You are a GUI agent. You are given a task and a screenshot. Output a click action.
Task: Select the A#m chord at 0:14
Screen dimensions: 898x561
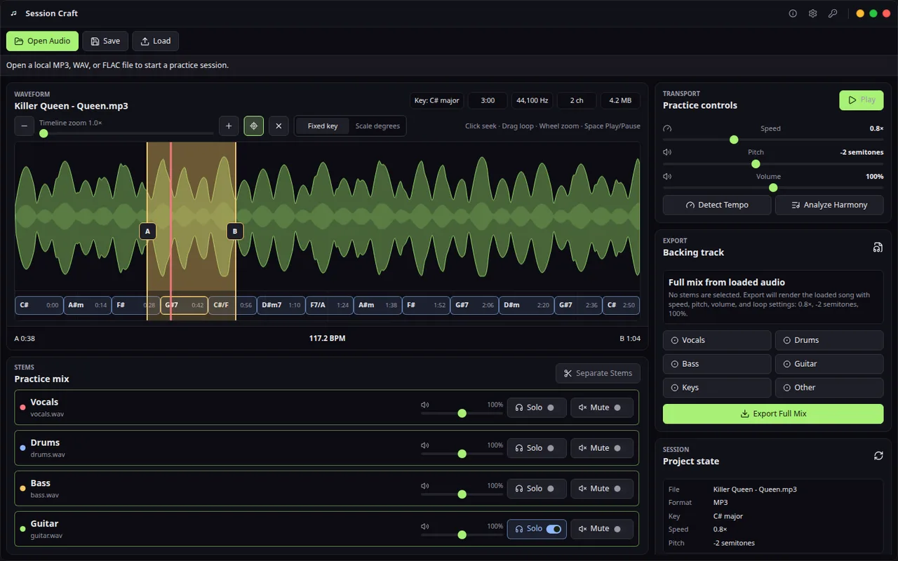click(x=88, y=305)
